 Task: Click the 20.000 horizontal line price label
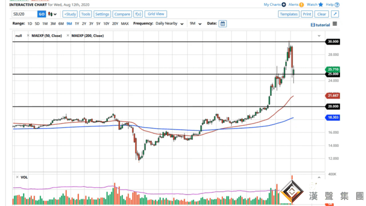tap(333, 106)
